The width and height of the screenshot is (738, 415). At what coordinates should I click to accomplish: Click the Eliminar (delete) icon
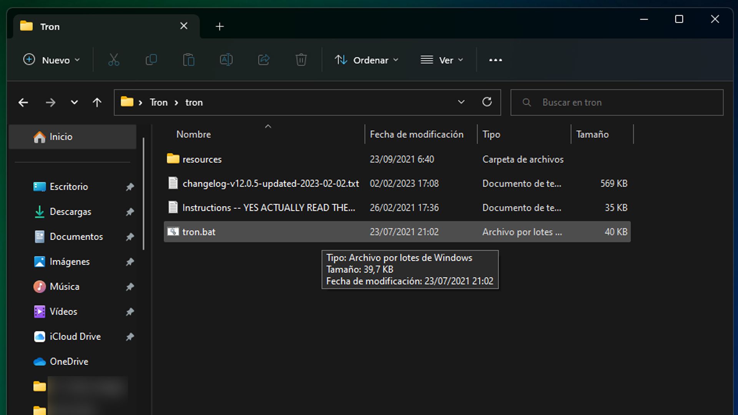click(301, 60)
